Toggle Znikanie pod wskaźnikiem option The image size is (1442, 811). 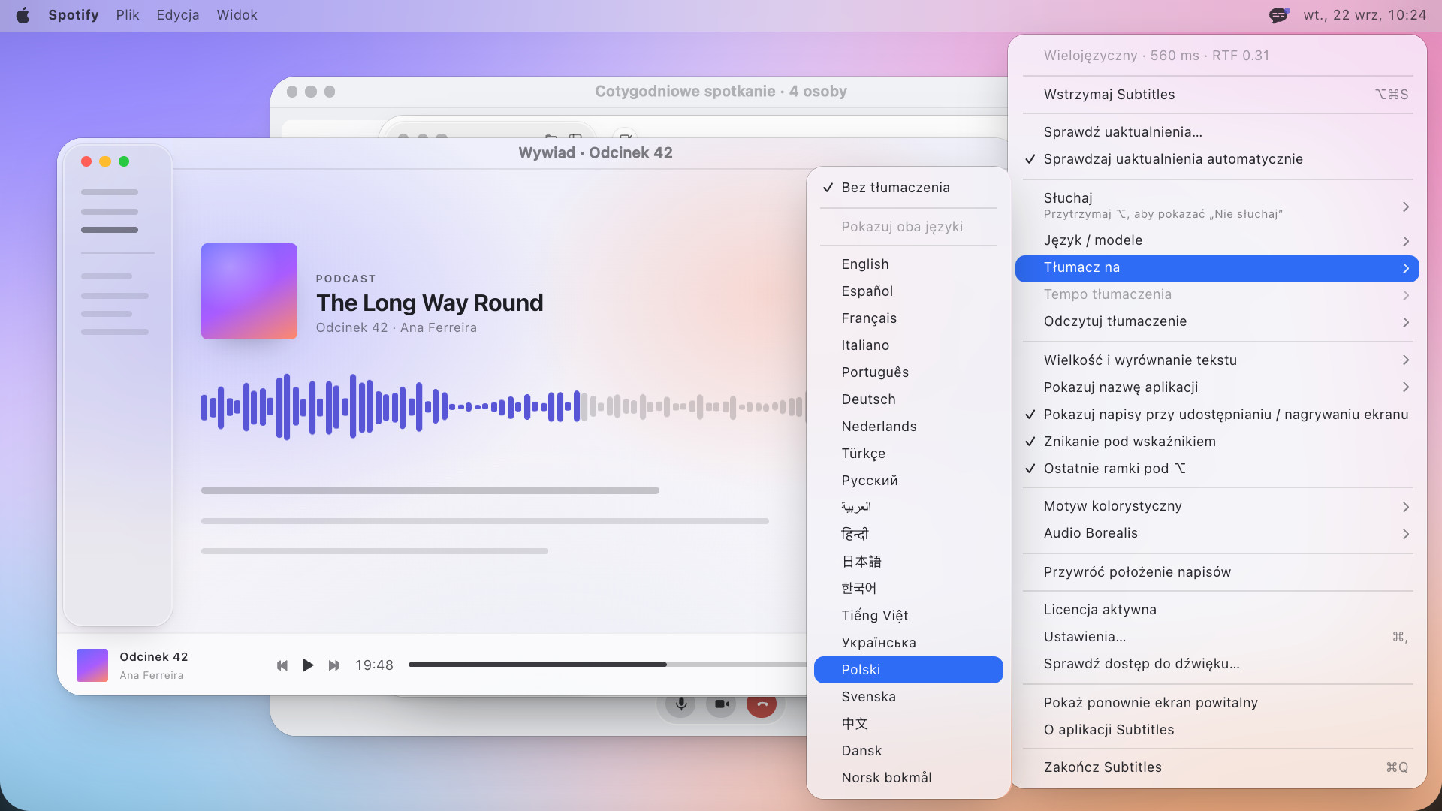[1217, 442]
